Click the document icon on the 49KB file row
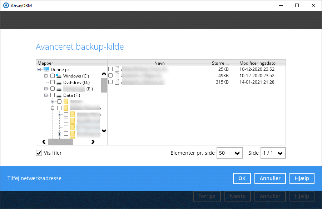 pyautogui.click(x=117, y=75)
